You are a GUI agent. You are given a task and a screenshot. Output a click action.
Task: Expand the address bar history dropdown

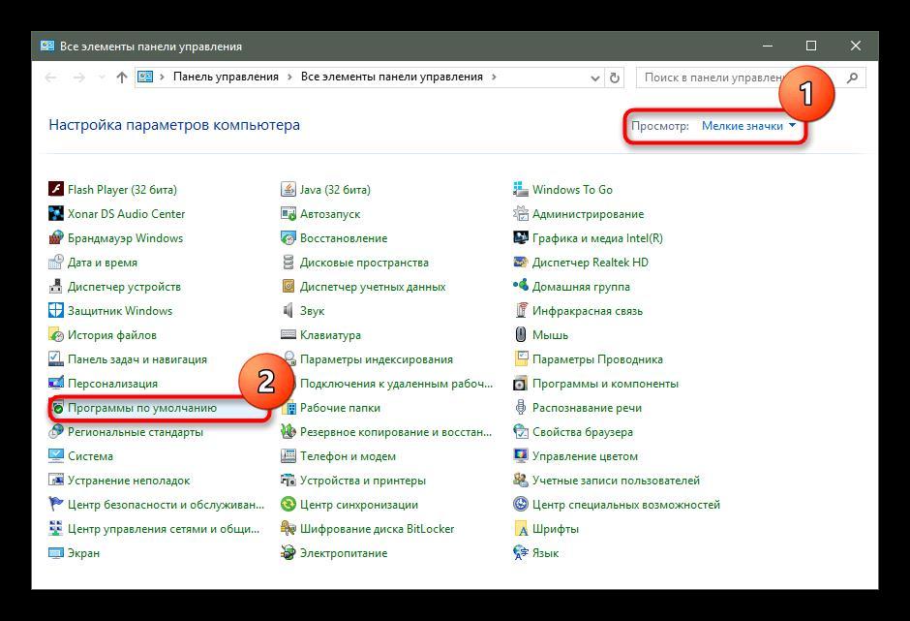(x=594, y=78)
